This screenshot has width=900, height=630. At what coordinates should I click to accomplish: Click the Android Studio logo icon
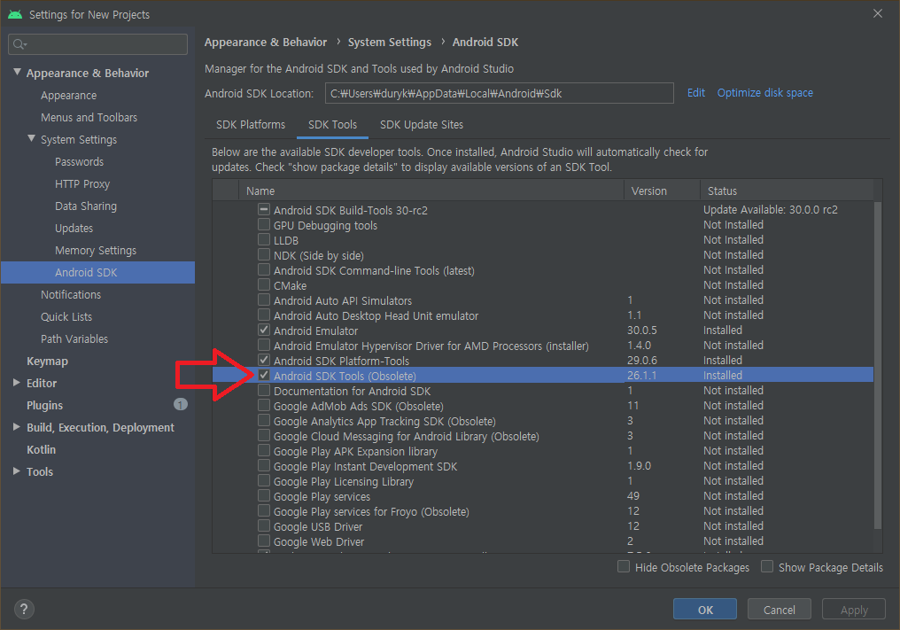point(15,14)
